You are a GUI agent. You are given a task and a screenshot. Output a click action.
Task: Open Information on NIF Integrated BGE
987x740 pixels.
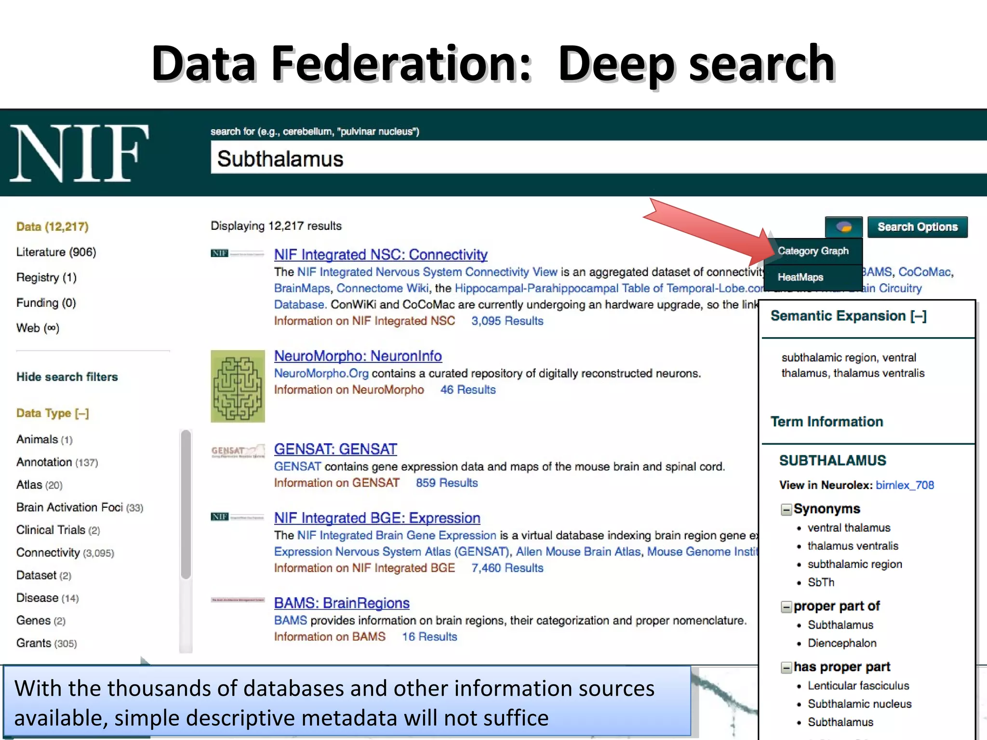(x=364, y=568)
